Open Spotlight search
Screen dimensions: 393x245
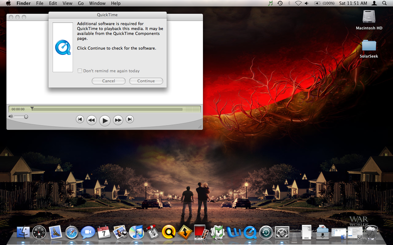[384, 3]
